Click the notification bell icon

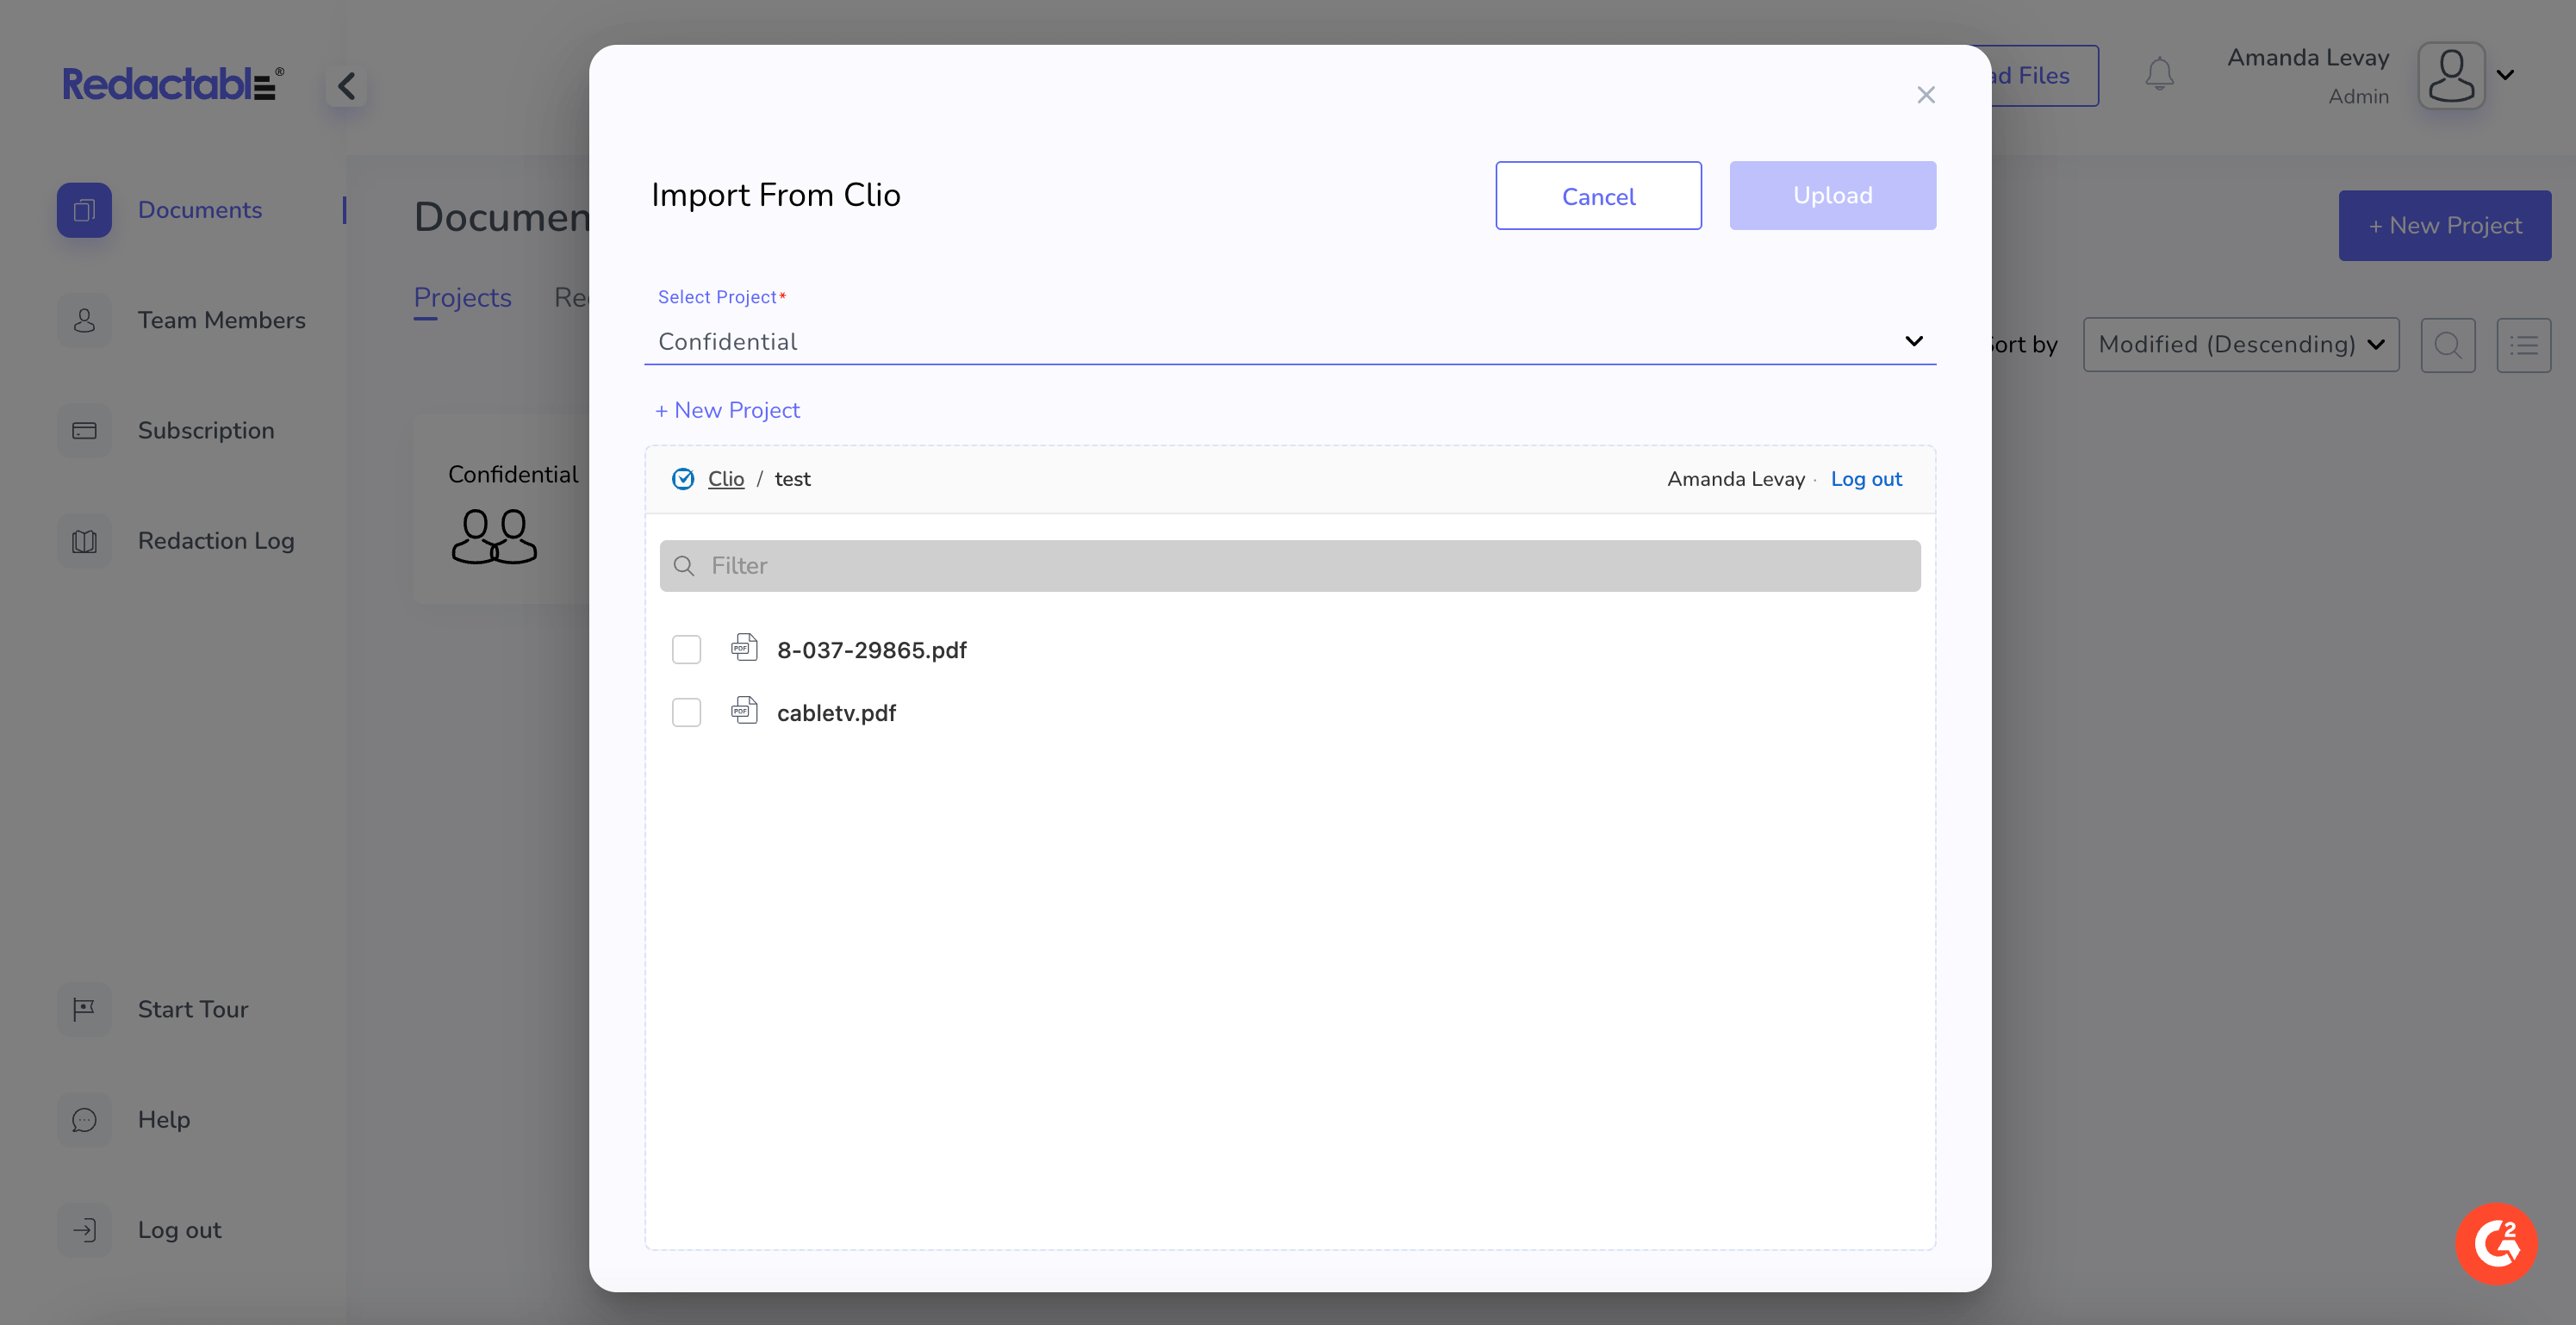point(2159,74)
